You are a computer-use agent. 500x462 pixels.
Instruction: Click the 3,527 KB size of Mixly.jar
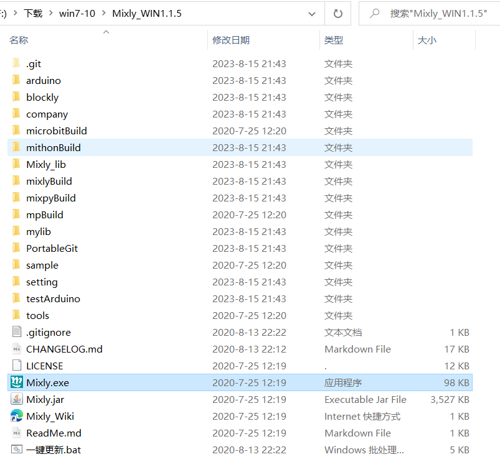point(450,399)
